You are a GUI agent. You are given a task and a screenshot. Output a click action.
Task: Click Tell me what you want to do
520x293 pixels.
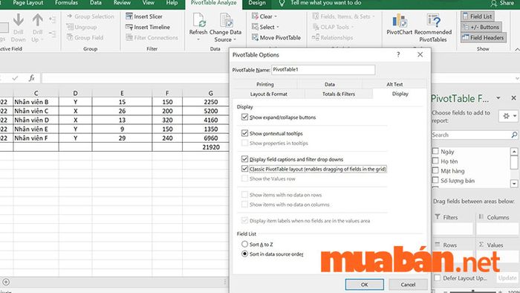point(326,3)
